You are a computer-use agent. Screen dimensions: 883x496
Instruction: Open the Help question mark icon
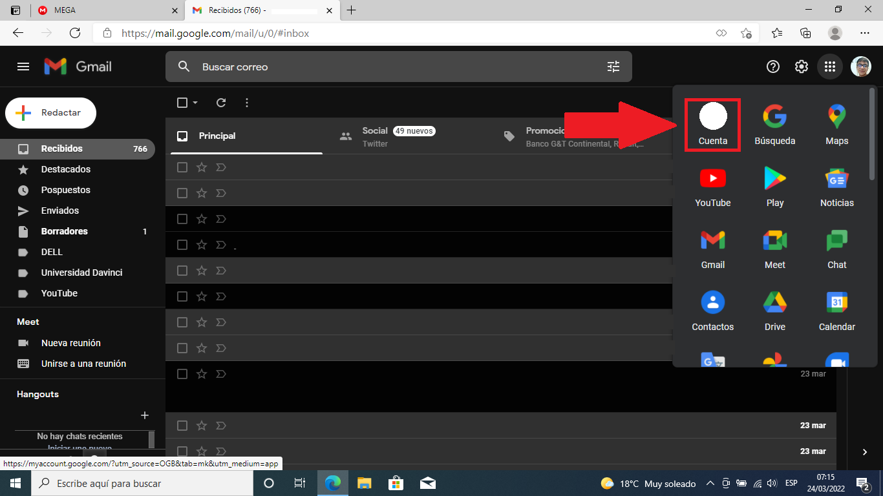point(773,67)
